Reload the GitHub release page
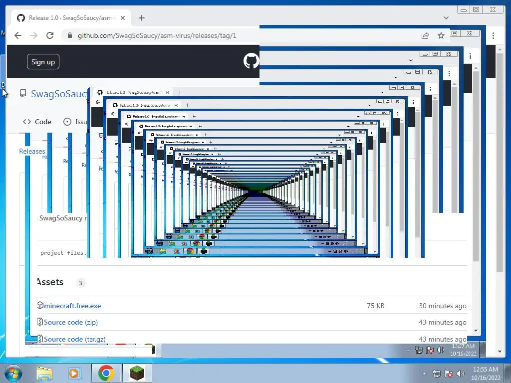The width and height of the screenshot is (511, 383). (x=50, y=35)
